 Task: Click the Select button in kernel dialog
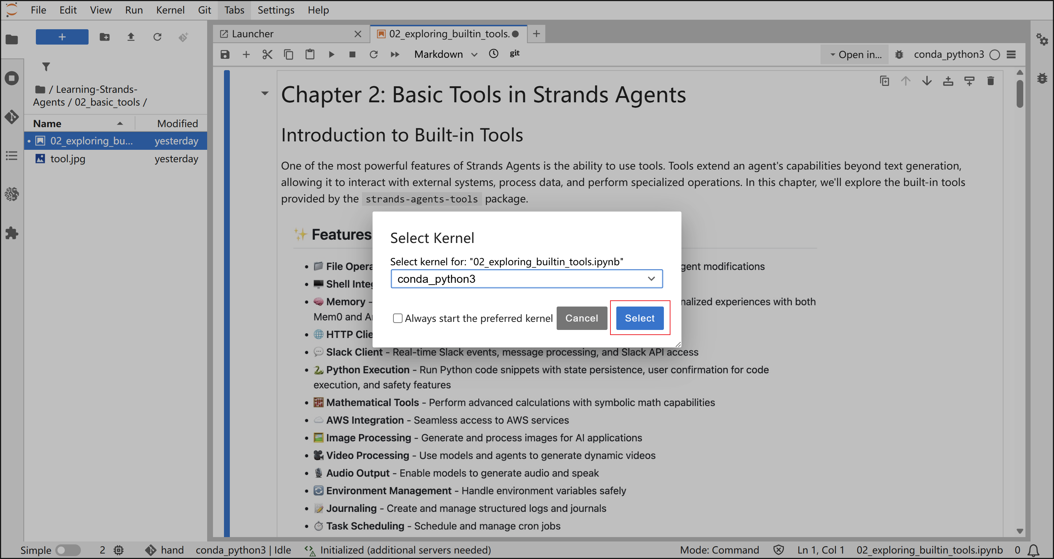[639, 318]
